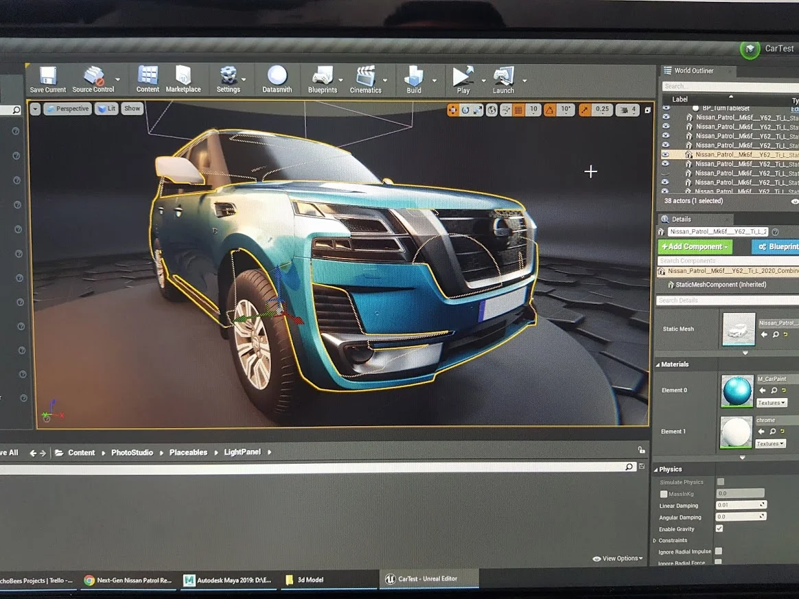Image resolution: width=799 pixels, height=599 pixels.
Task: Toggle visibility of BP_TurnTableSet actor
Action: (666, 108)
